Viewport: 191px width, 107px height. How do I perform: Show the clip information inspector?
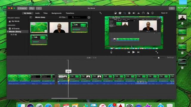153,13
